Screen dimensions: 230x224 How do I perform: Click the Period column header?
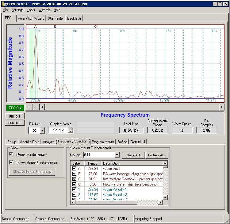click(x=93, y=163)
